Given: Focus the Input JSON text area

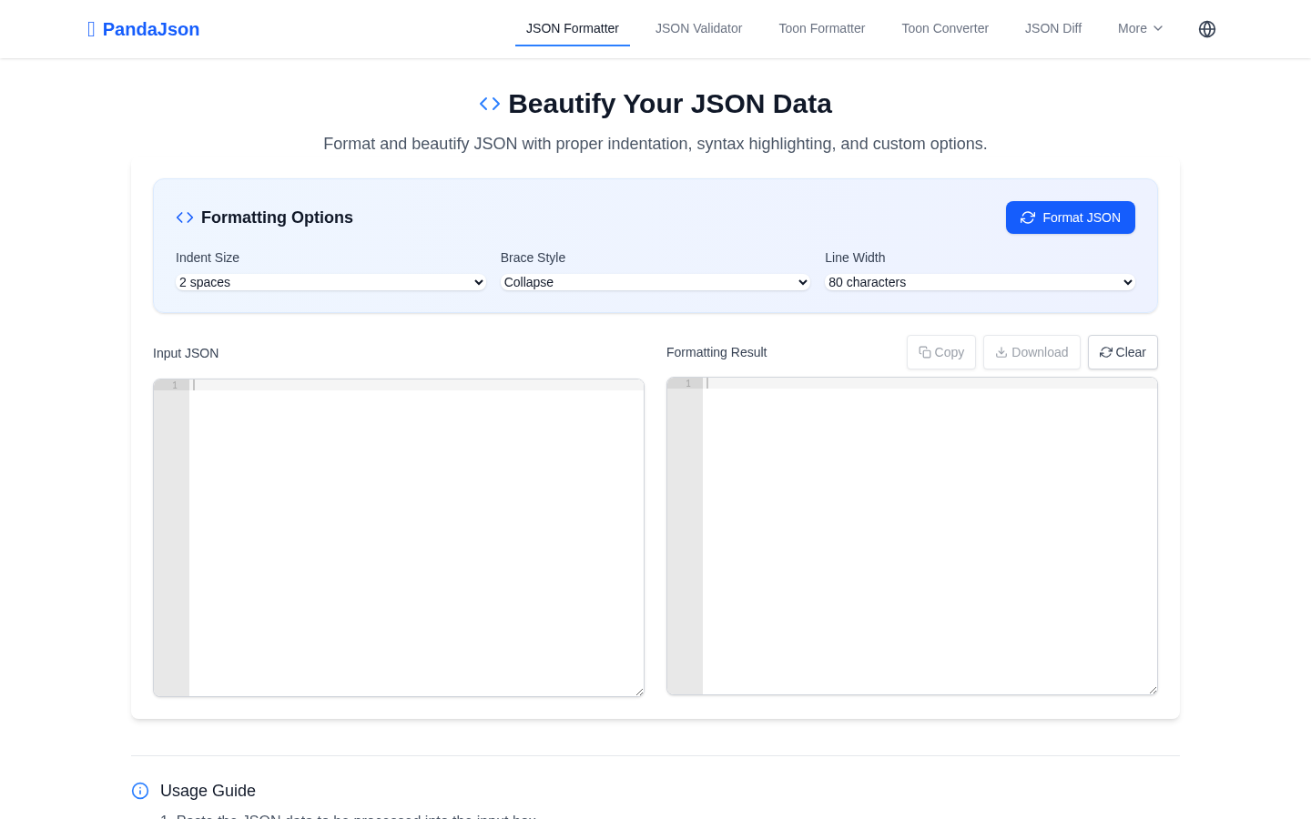Looking at the screenshot, I should (x=399, y=538).
